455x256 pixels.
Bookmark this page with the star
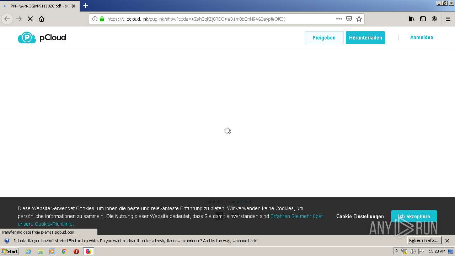click(359, 19)
